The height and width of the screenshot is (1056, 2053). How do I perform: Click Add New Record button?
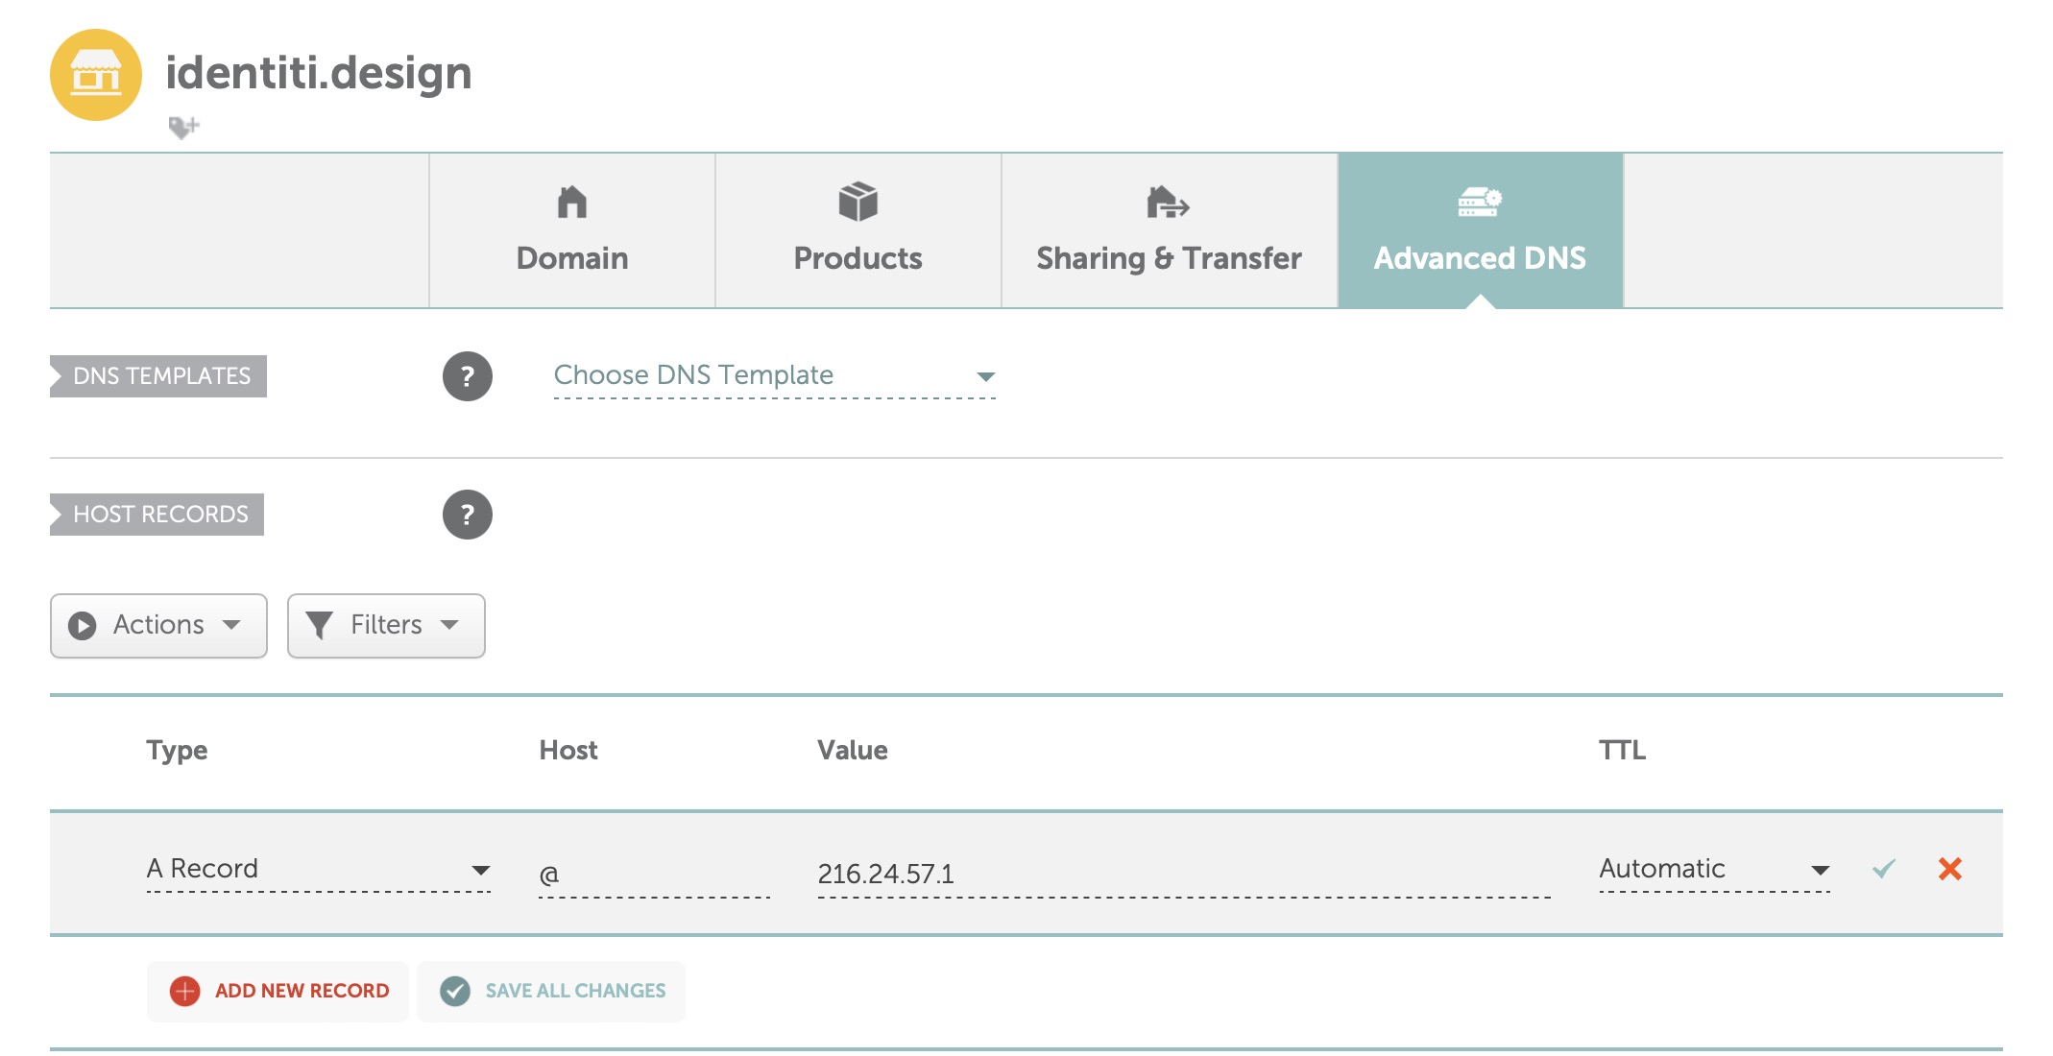tap(278, 991)
